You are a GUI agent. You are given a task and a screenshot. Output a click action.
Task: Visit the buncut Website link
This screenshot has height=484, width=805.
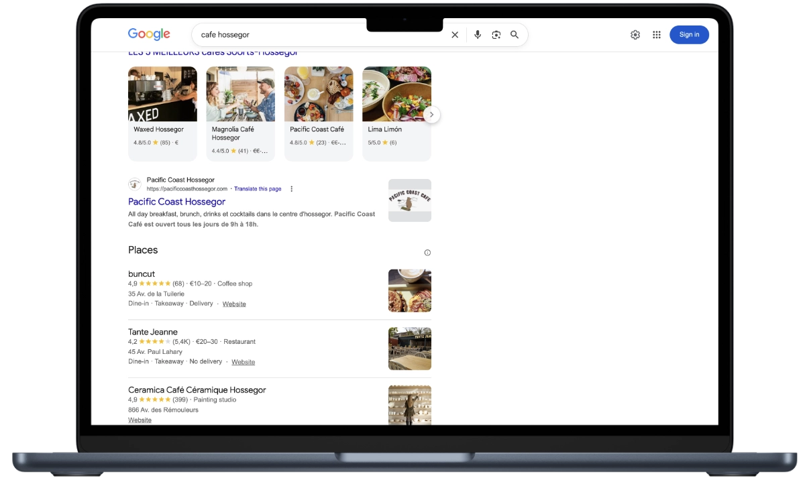(x=234, y=304)
